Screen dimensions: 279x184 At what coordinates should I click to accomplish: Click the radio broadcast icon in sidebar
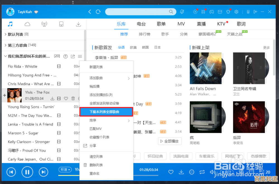[44, 24]
